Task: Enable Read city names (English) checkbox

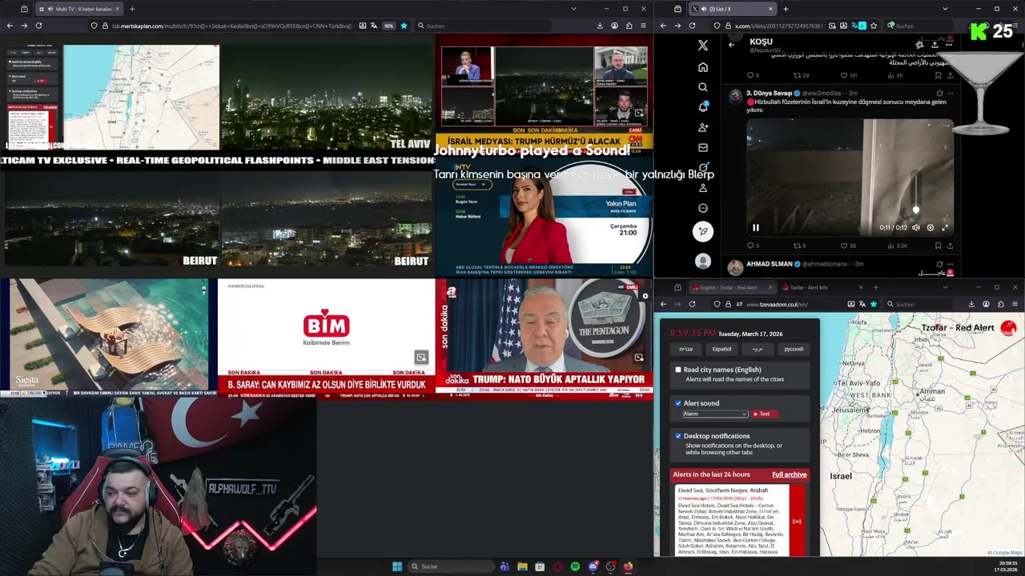Action: click(x=678, y=370)
